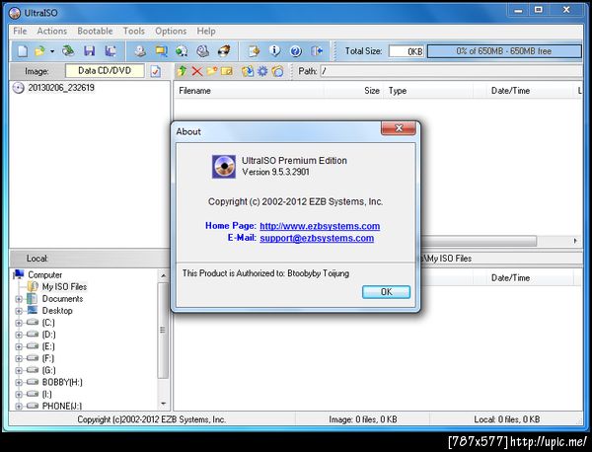Image resolution: width=592 pixels, height=452 pixels.
Task: Click the Image properties checkmark icon
Action: pyautogui.click(x=156, y=71)
